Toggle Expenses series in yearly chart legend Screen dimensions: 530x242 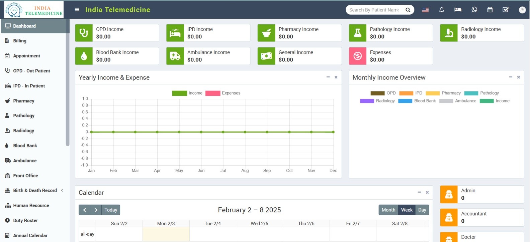[x=223, y=93]
